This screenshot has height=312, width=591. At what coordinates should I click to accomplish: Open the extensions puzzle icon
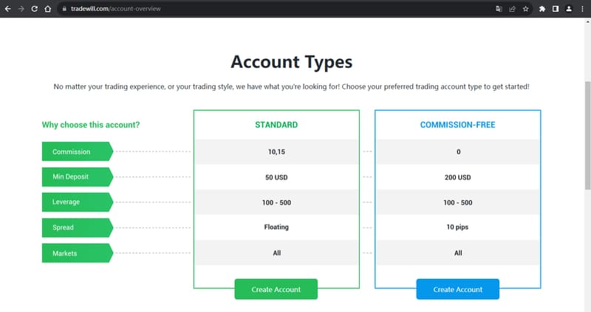[x=542, y=9]
